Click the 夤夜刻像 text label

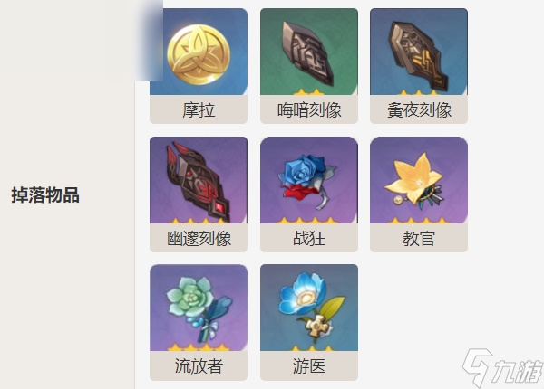tap(419, 110)
